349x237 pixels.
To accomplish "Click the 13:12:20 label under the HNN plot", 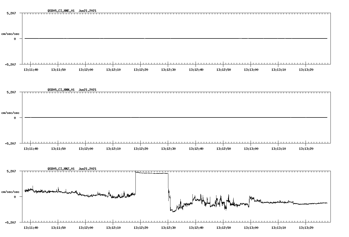I will coord(141,149).
